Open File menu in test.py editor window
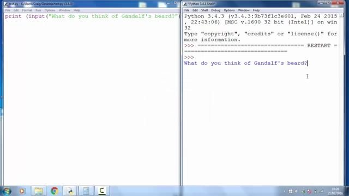The height and width of the screenshot is (196, 349). point(8,10)
